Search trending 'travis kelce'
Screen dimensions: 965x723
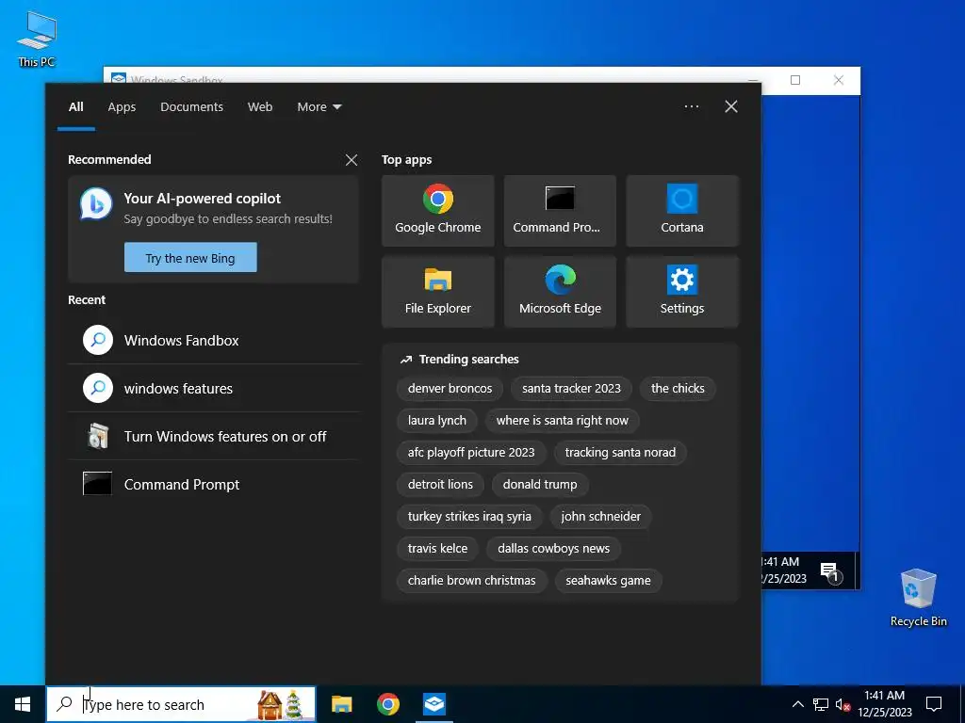coord(437,549)
